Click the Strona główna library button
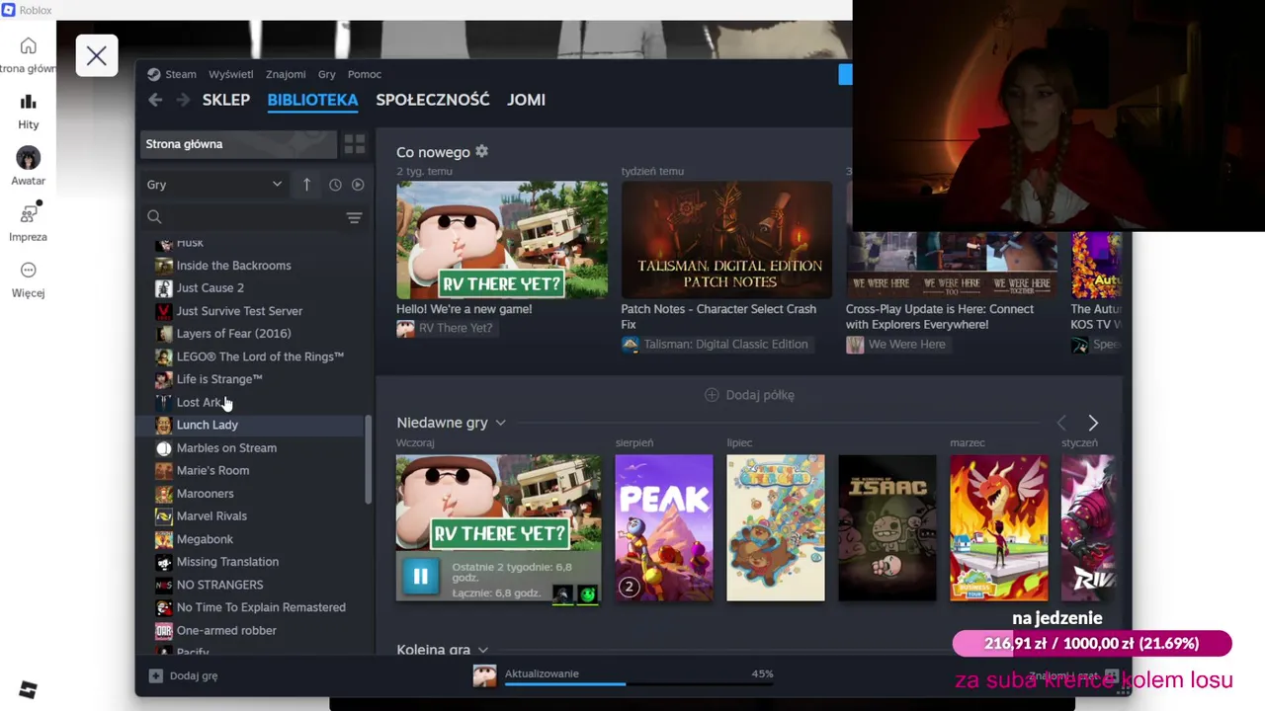 coord(237,144)
